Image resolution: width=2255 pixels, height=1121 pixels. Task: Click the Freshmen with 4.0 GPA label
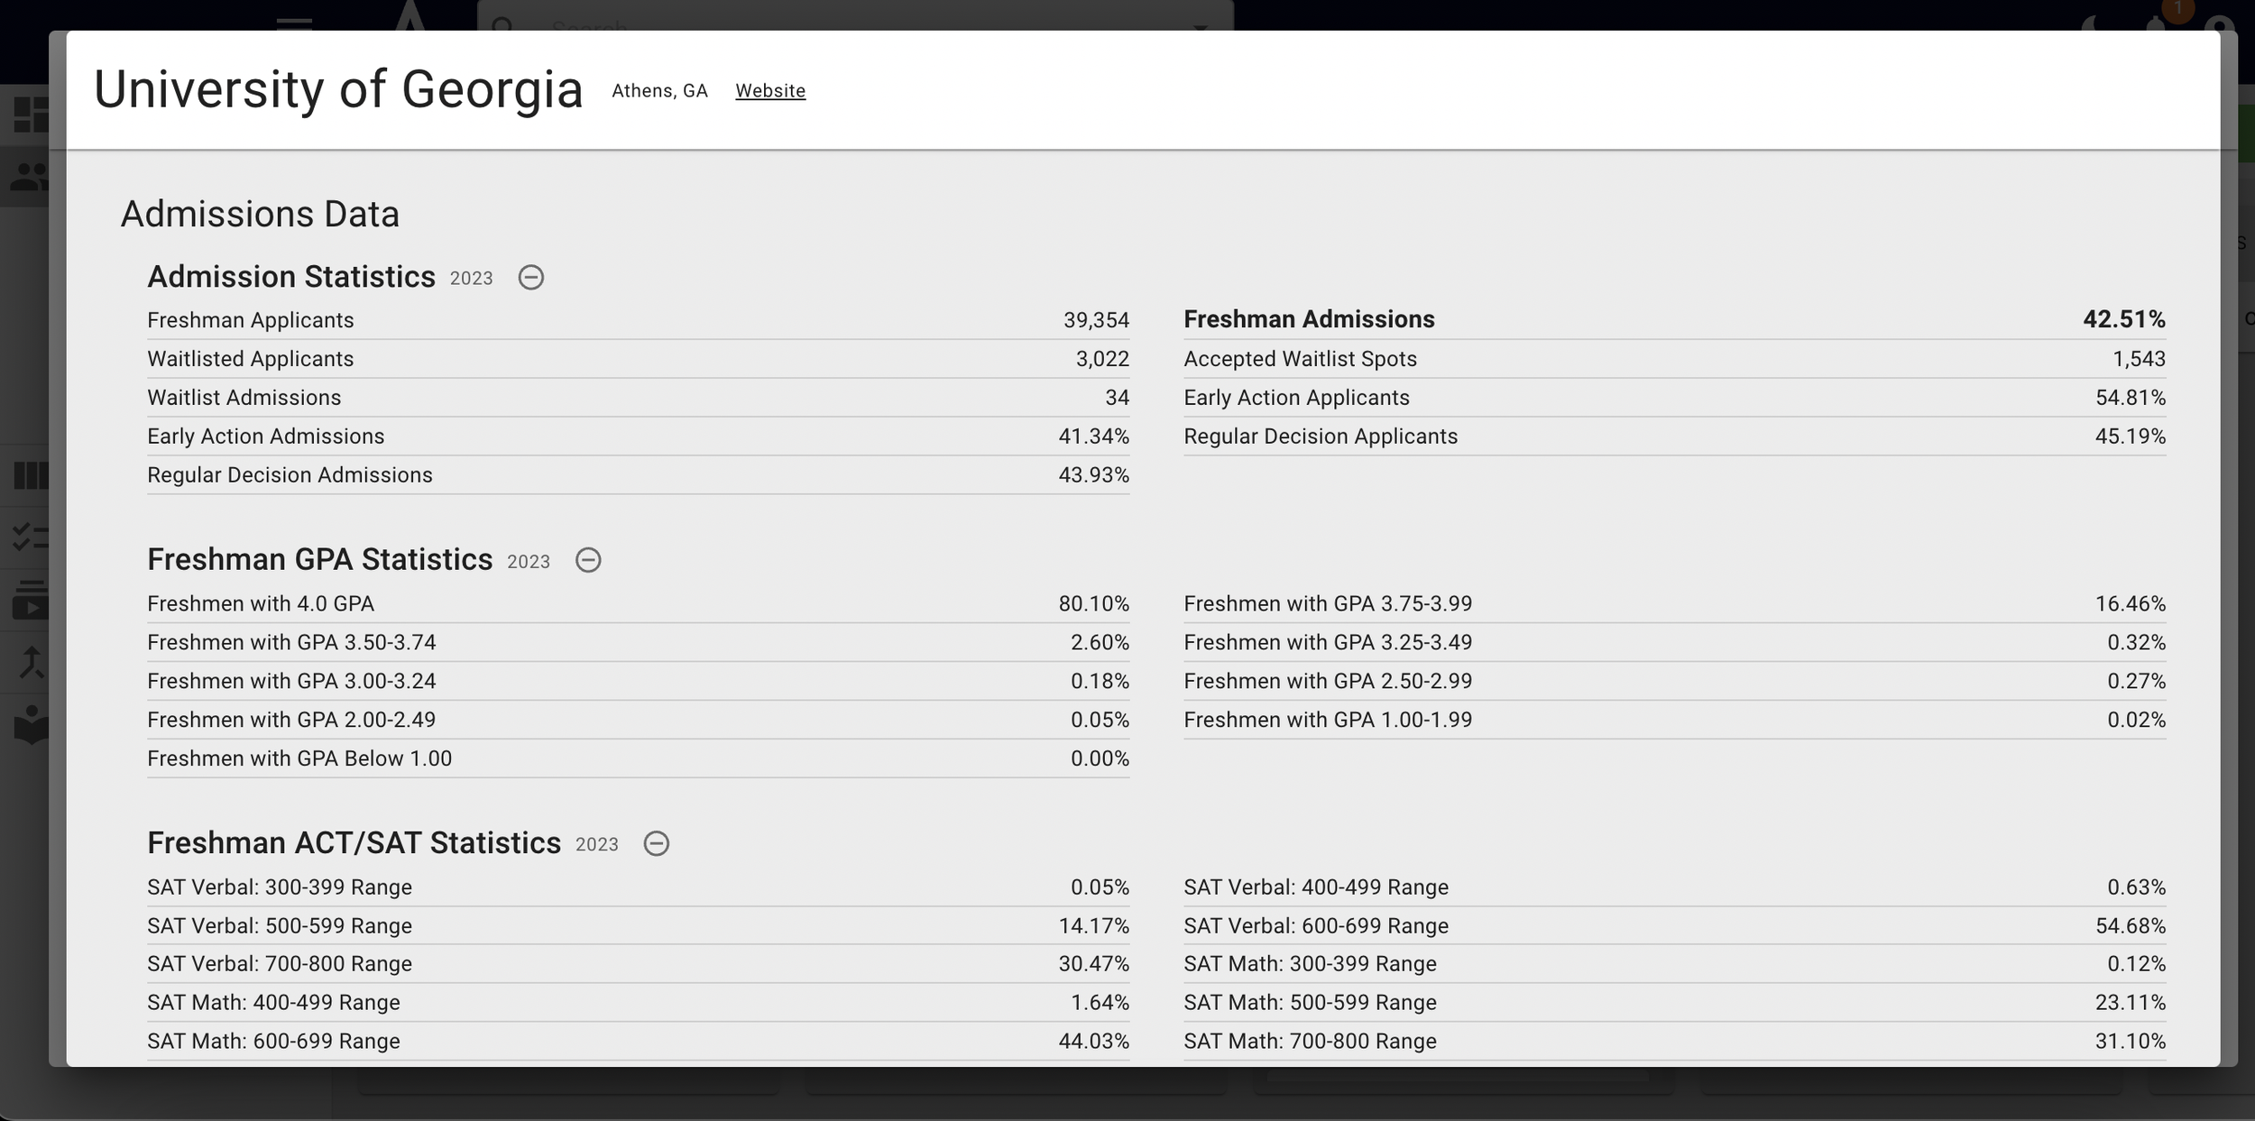click(x=261, y=603)
